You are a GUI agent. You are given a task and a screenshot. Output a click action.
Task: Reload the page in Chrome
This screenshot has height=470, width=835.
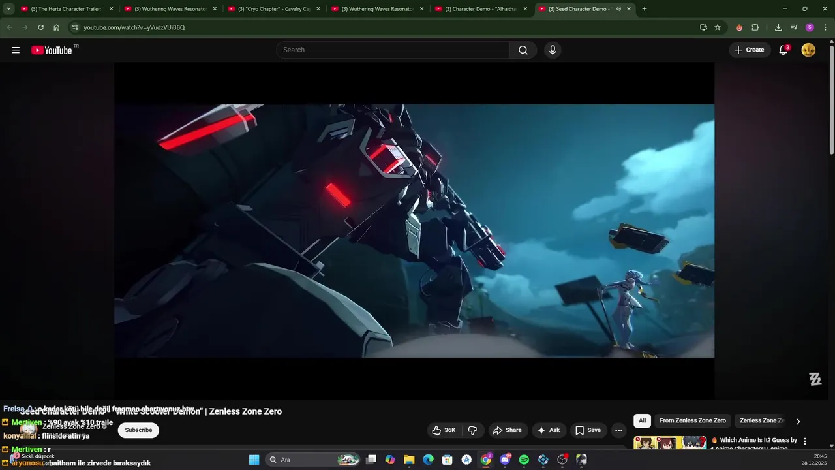point(40,27)
